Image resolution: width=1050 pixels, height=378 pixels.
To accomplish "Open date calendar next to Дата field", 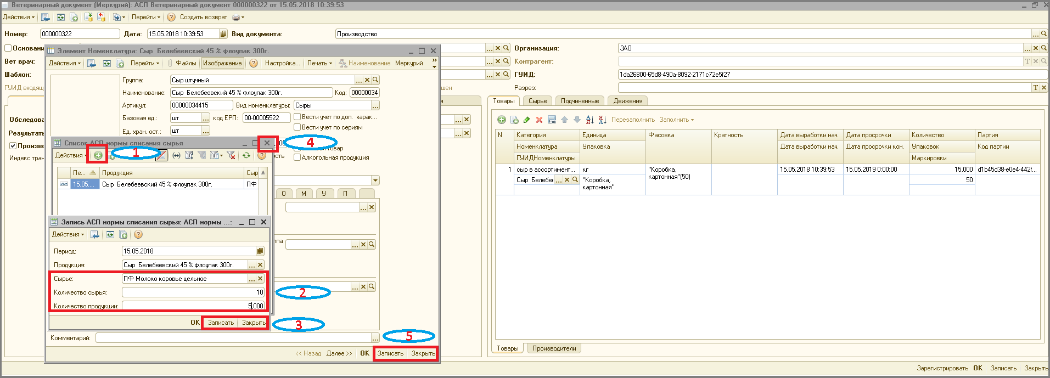I will (x=223, y=34).
